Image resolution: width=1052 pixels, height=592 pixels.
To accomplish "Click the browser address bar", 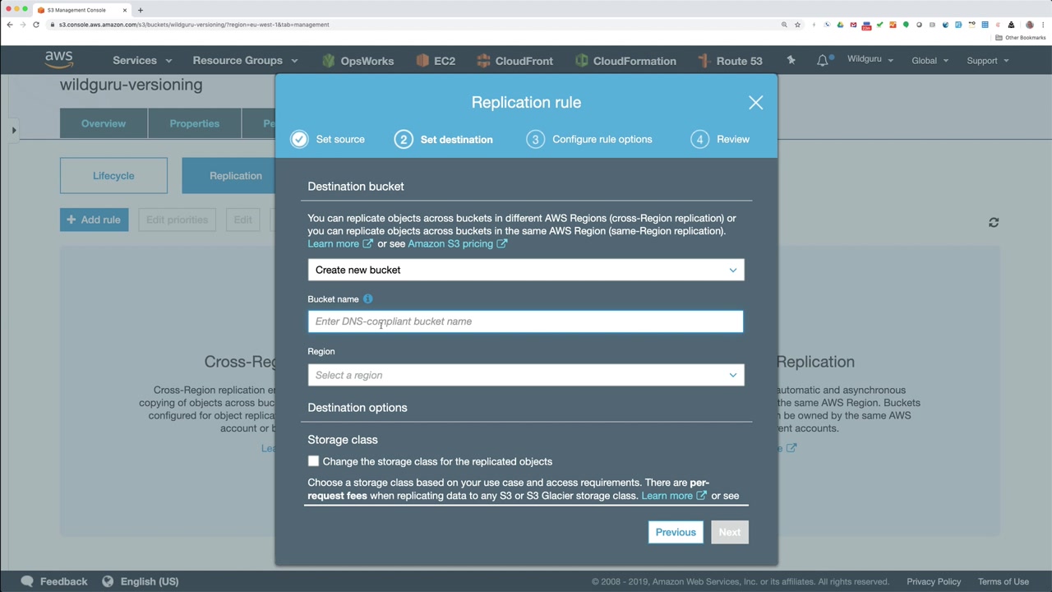I will (x=411, y=25).
